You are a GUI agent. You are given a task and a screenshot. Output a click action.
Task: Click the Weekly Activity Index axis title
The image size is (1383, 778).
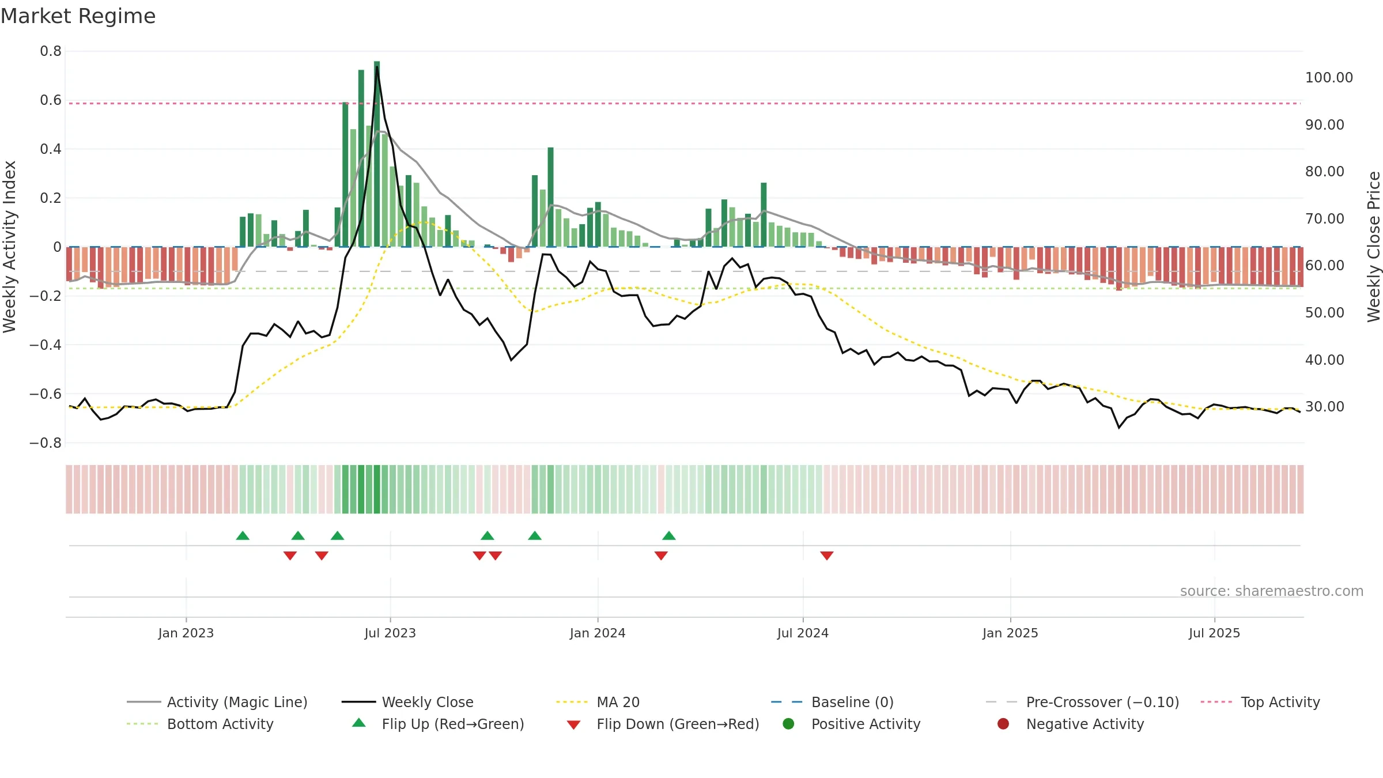[10, 247]
